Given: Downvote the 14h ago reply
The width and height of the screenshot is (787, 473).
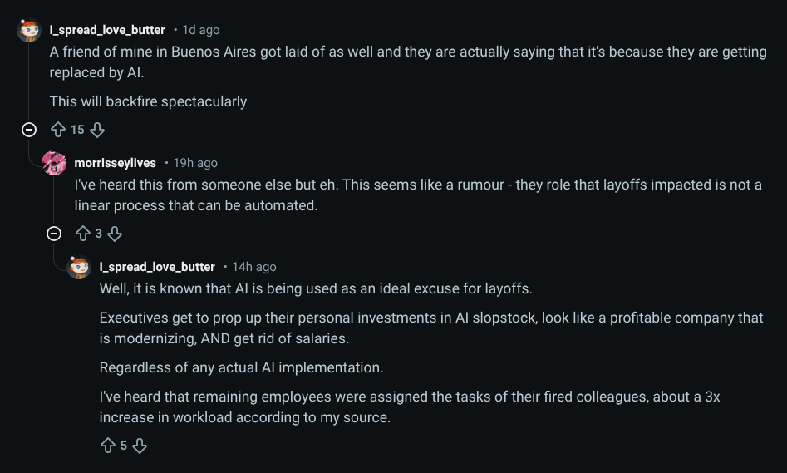Looking at the screenshot, I should click(x=140, y=446).
